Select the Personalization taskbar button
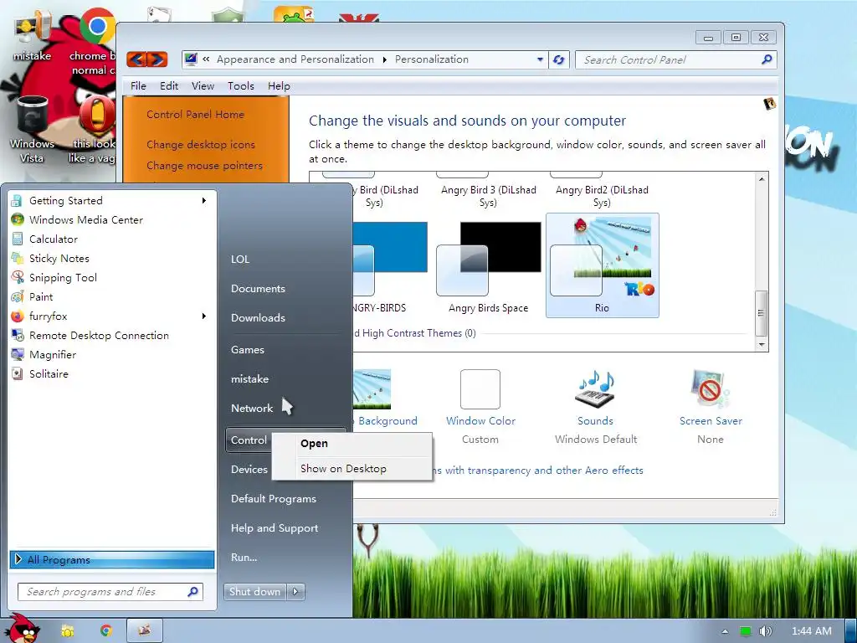The image size is (857, 643). point(145,630)
